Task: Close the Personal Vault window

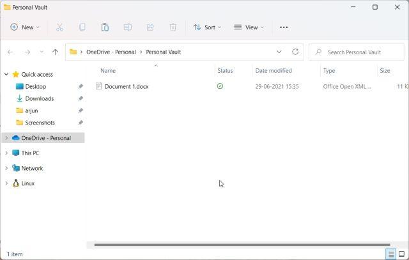Action: [x=397, y=7]
